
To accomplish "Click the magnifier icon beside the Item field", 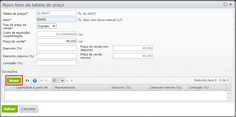I will coord(80,20).
